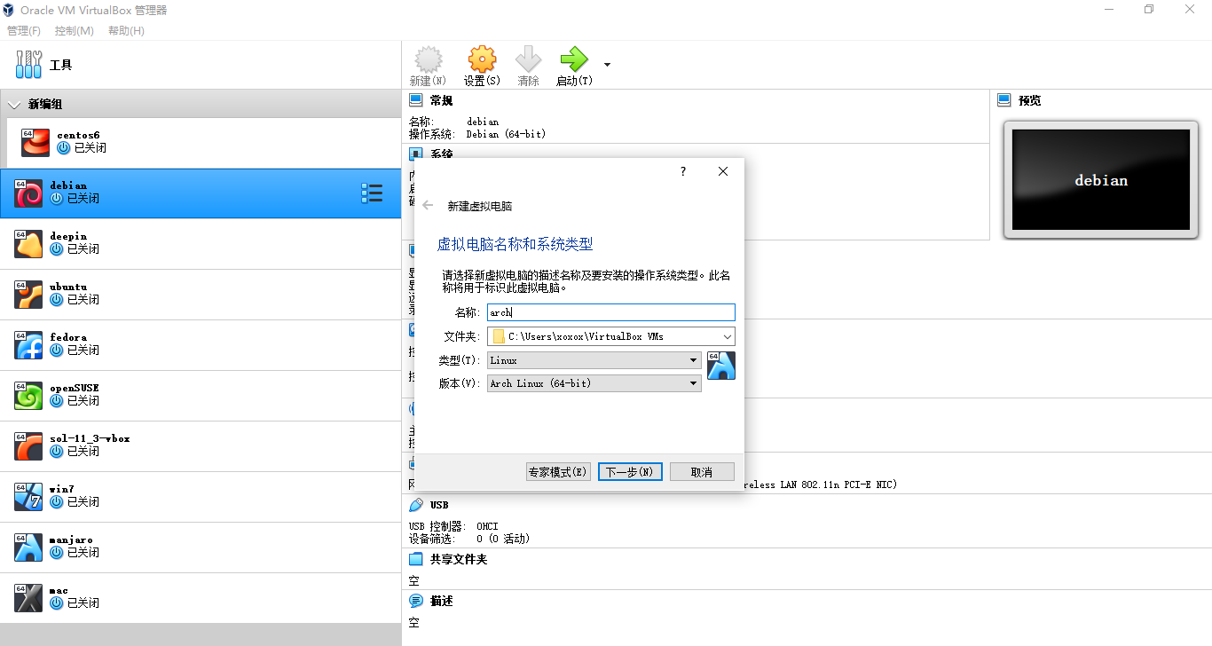Click the sol-11_3-vbox VM name text
The image size is (1212, 646).
click(x=90, y=438)
